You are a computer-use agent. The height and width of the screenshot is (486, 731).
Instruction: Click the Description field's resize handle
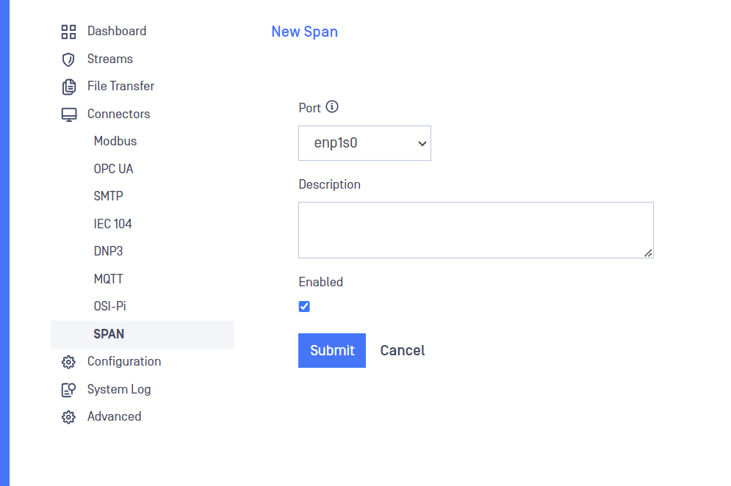pos(648,253)
